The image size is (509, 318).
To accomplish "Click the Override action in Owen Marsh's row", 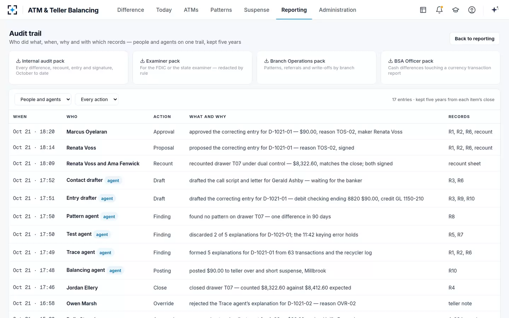I will tap(164, 304).
